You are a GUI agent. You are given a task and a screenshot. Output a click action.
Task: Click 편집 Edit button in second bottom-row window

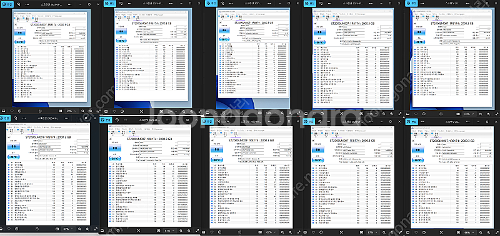pos(106,120)
